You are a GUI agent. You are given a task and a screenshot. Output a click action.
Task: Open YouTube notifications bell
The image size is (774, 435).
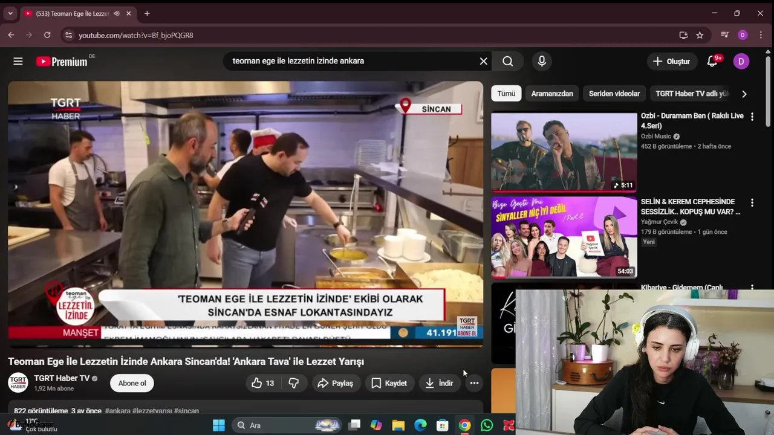[x=712, y=61]
